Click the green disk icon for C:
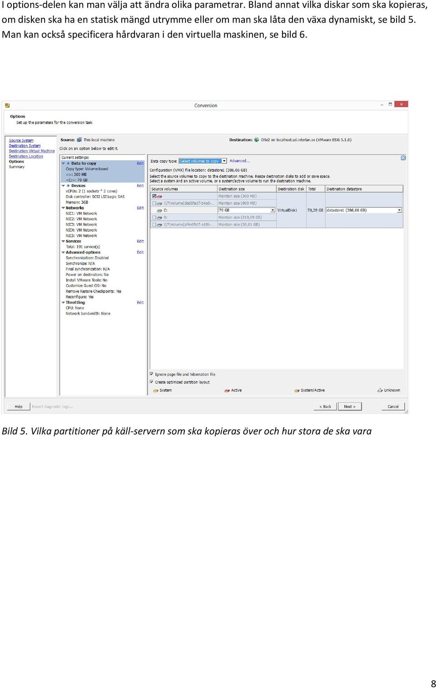This screenshot has width=436, height=688. click(159, 211)
